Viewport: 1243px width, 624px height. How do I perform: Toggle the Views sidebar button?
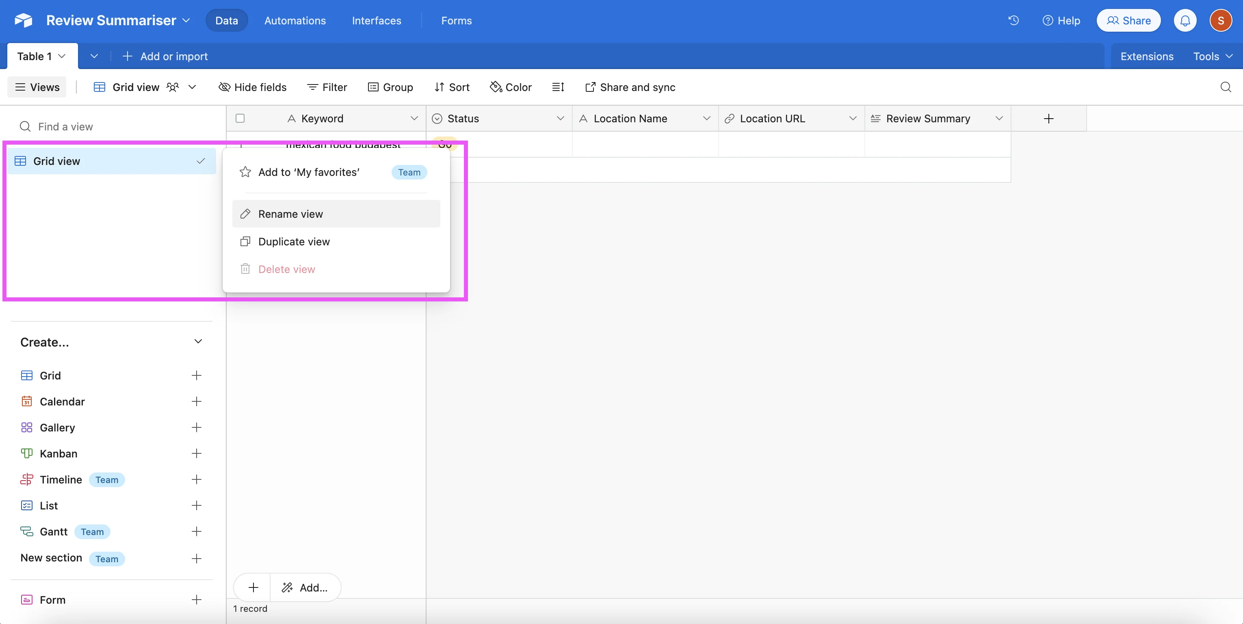[x=37, y=87]
